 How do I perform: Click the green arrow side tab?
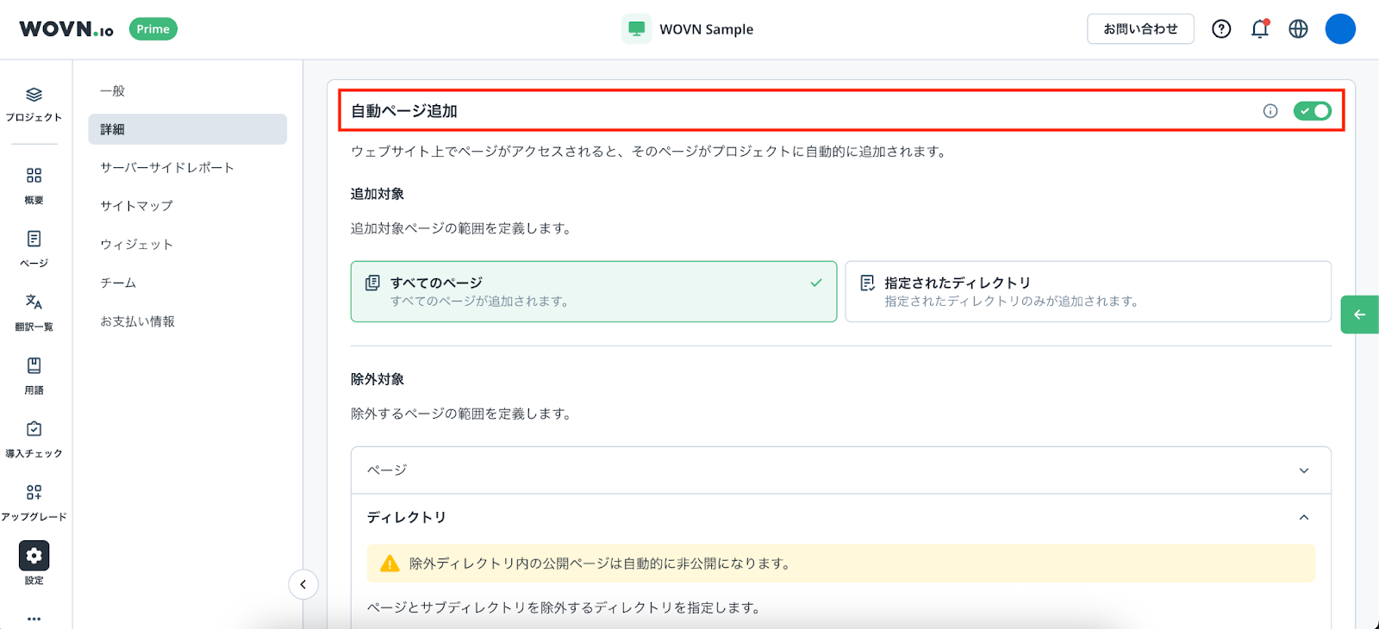1359,314
